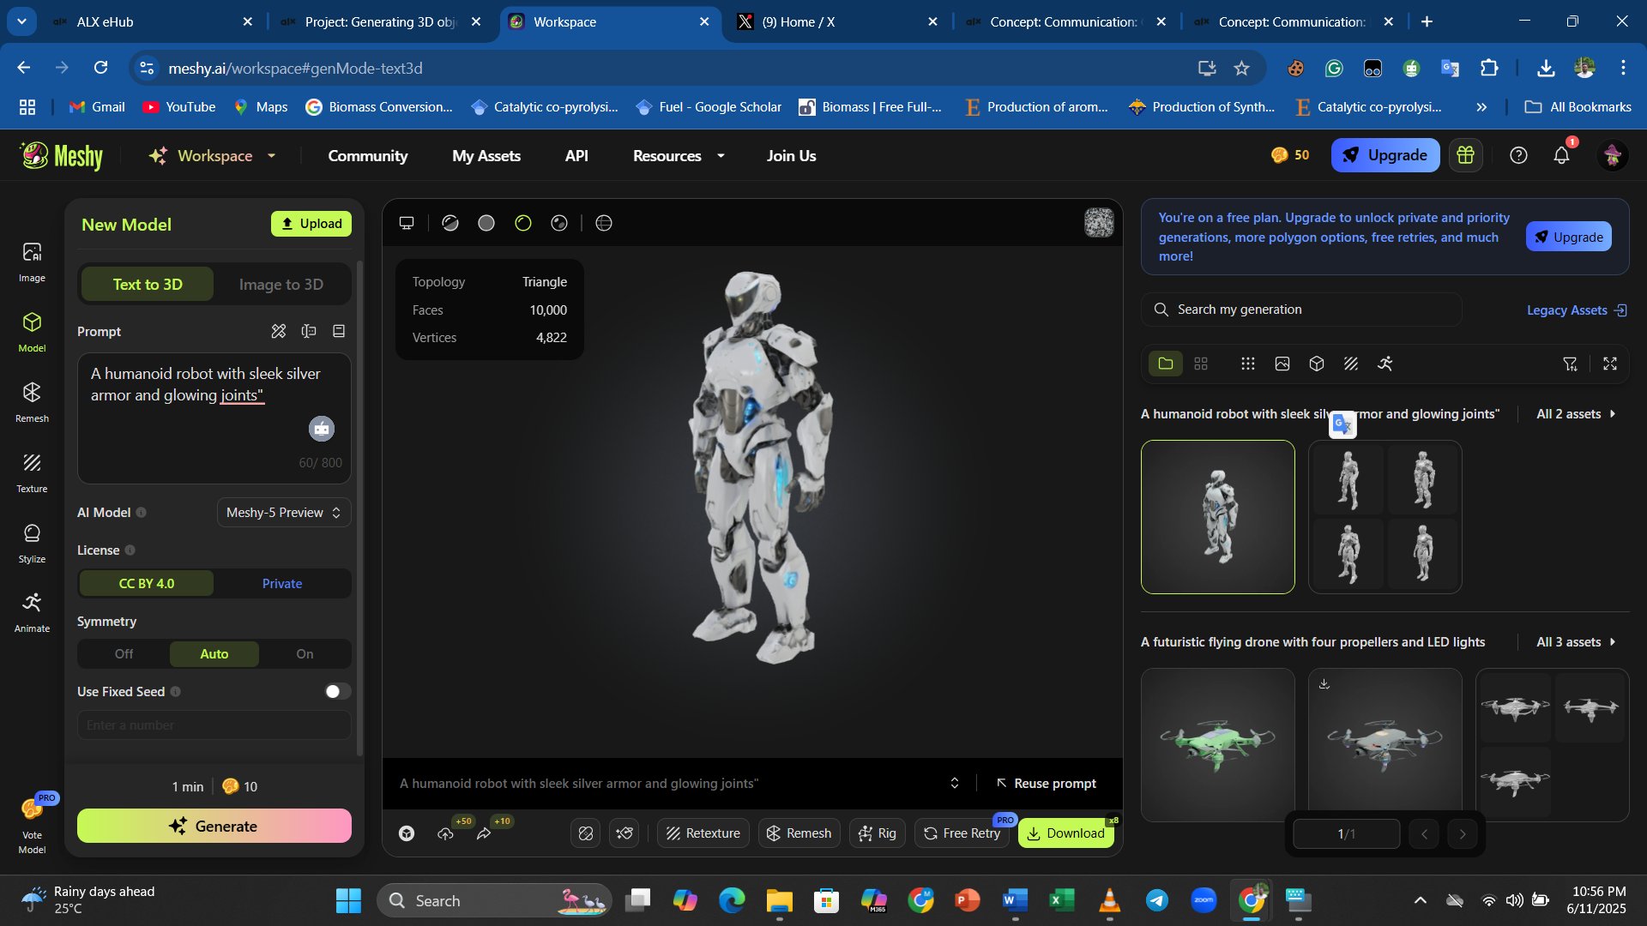Click the wireframe globe view icon
Image resolution: width=1647 pixels, height=926 pixels.
604,223
